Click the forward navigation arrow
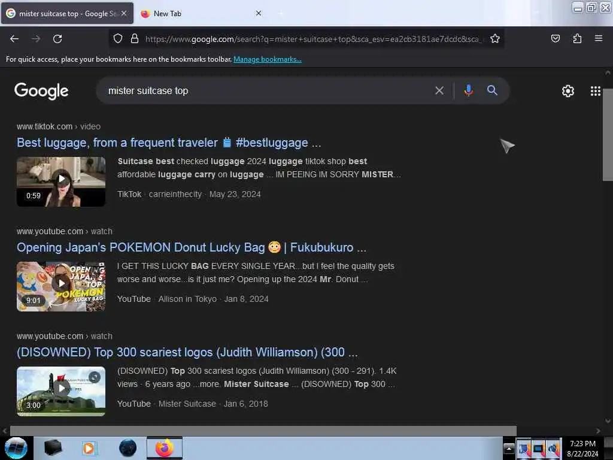 tap(36, 39)
